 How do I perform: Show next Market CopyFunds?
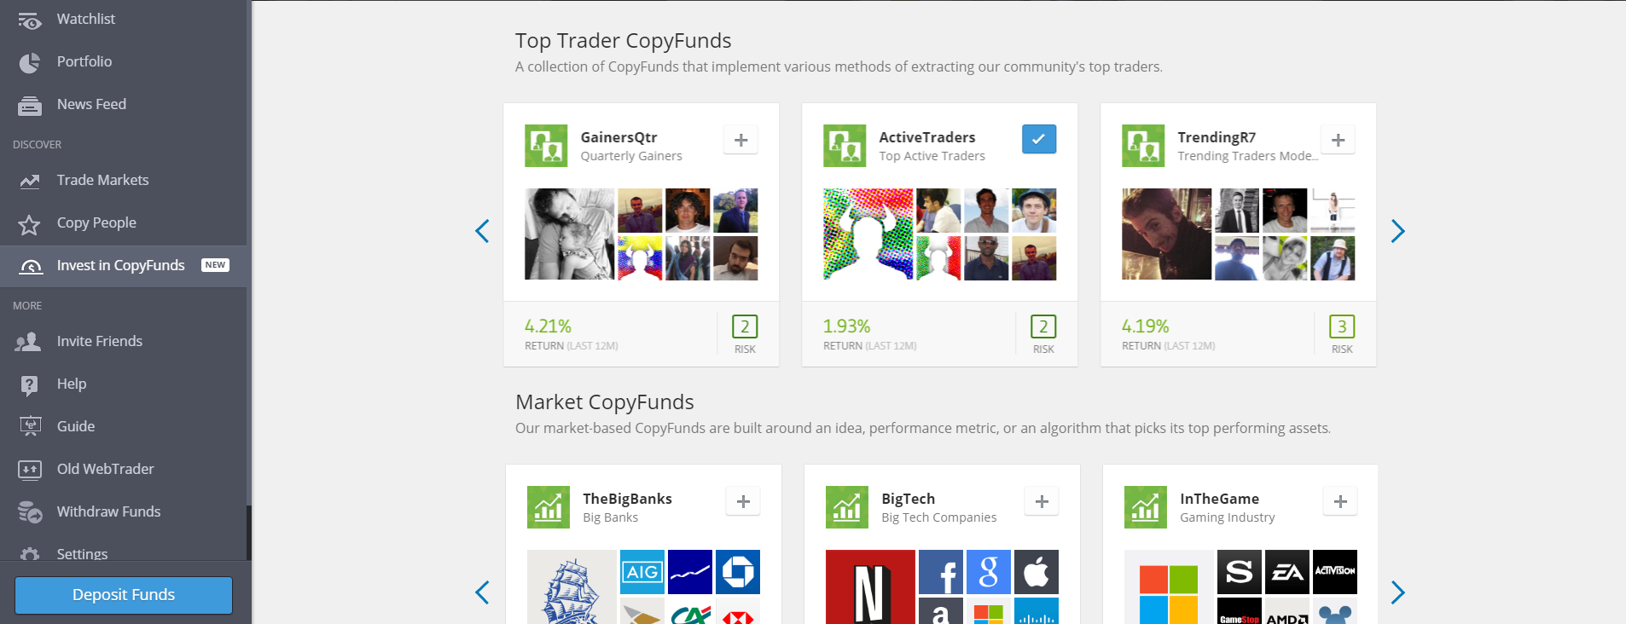pos(1397,592)
